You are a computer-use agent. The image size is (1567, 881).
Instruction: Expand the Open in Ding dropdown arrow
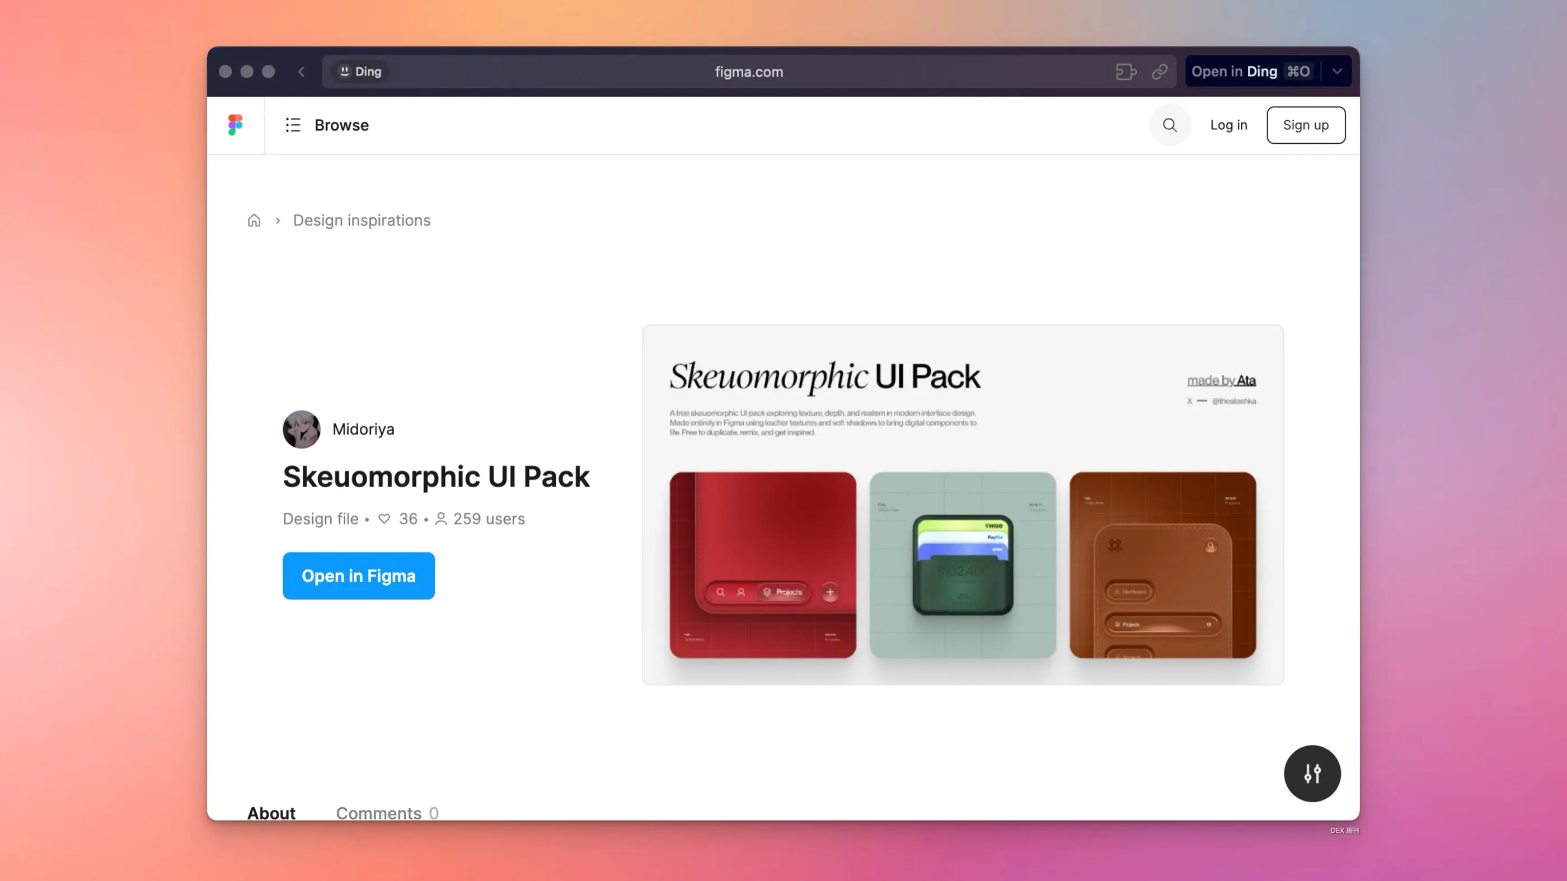(1337, 71)
